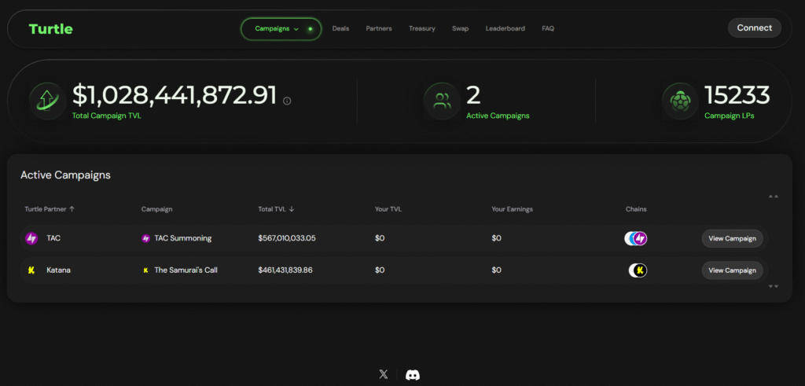Image resolution: width=805 pixels, height=386 pixels.
Task: Sort by Turtle Partner column
Action: (50, 209)
